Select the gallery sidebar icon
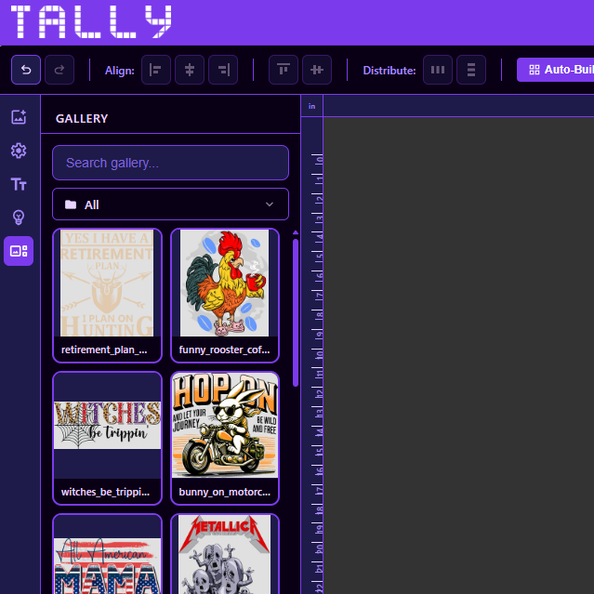This screenshot has width=594, height=594. click(x=19, y=251)
